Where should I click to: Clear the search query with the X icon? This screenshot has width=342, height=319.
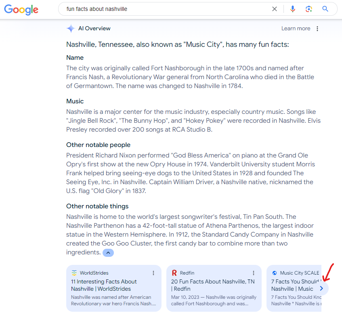(x=275, y=9)
